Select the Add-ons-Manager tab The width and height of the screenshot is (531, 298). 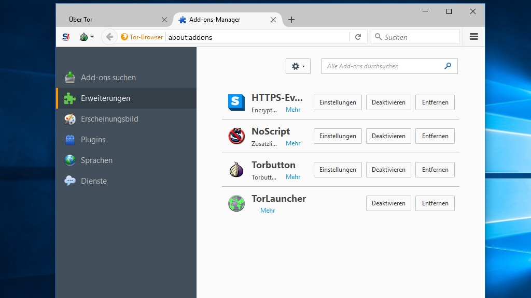pyautogui.click(x=228, y=20)
